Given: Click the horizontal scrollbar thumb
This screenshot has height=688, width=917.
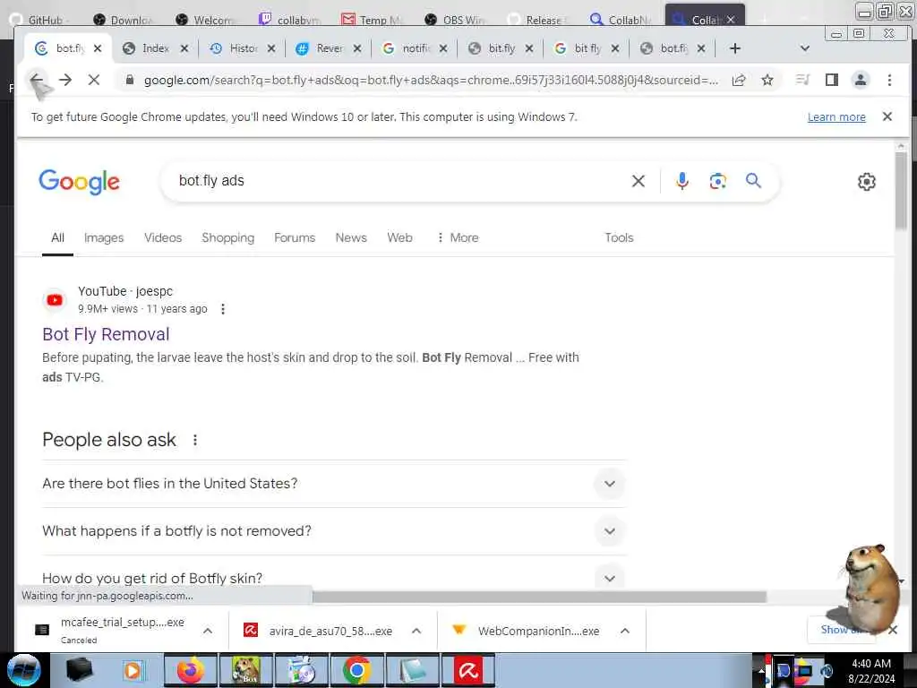Looking at the screenshot, I should (x=539, y=596).
